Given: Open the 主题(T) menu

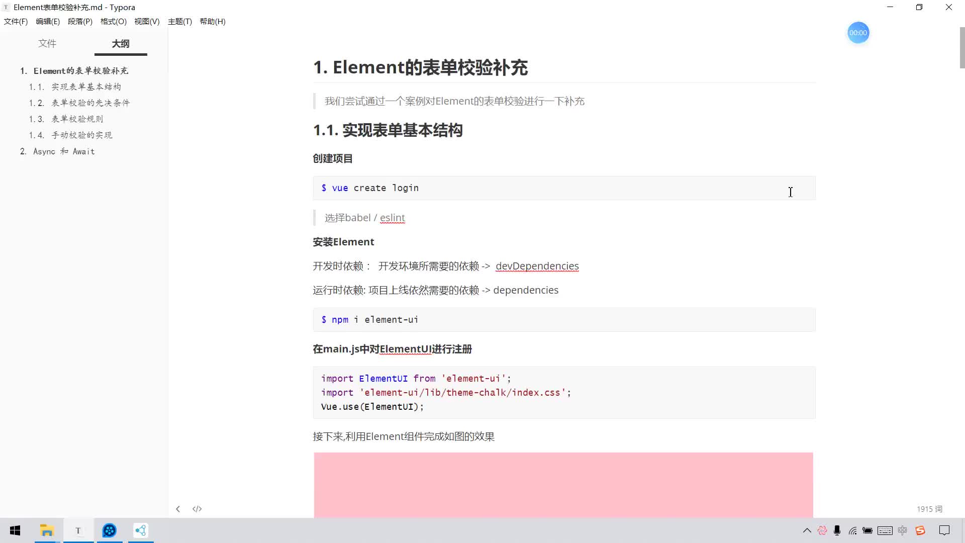Looking at the screenshot, I should tap(180, 22).
